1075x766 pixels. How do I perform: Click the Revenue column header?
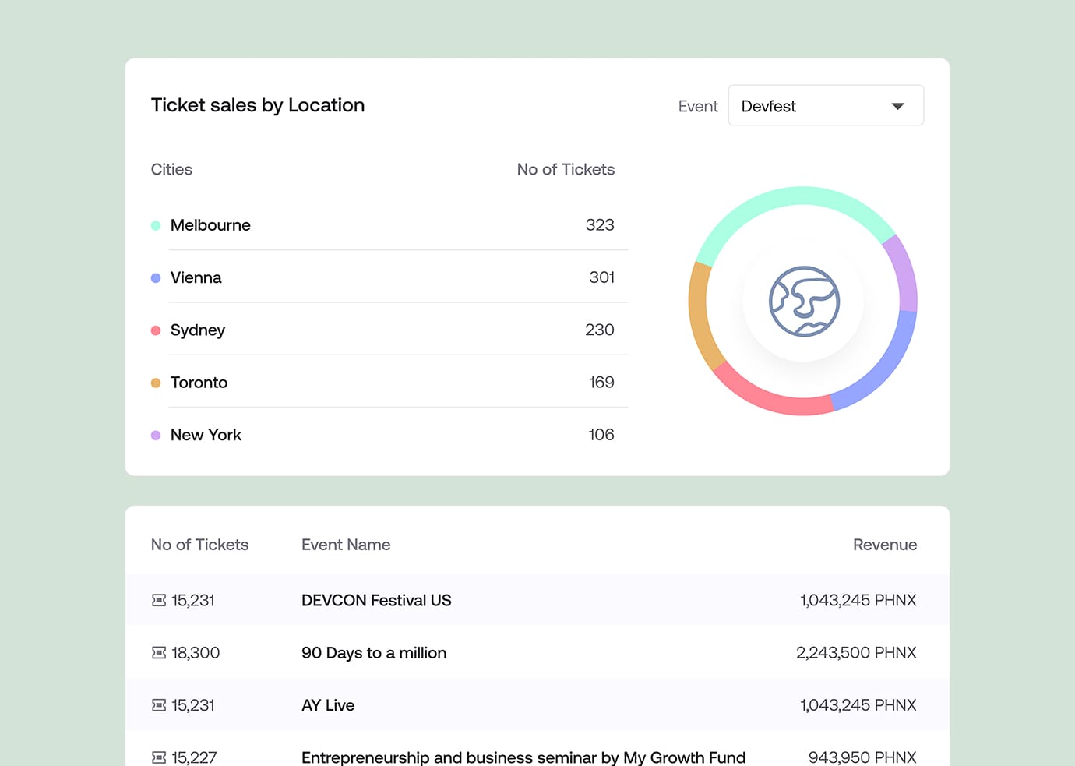(x=885, y=545)
